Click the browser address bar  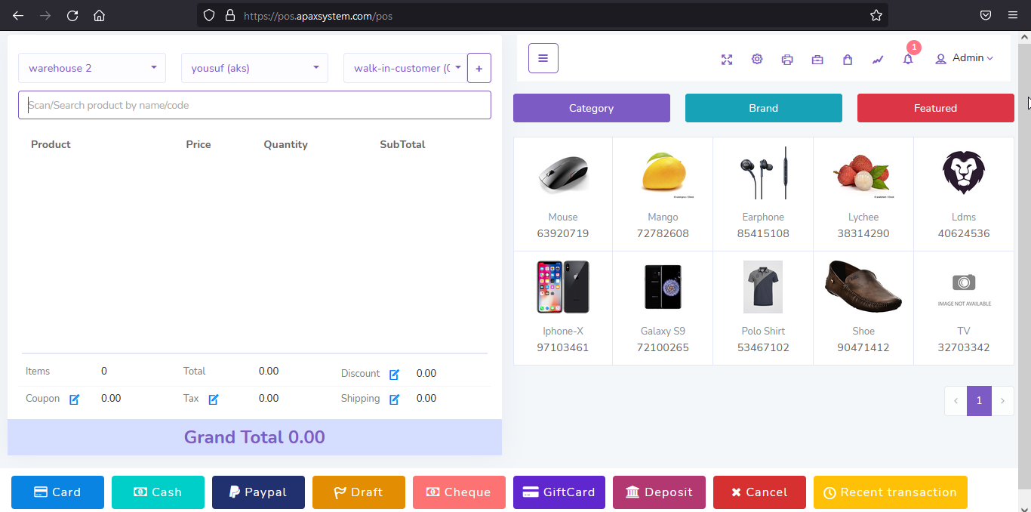point(543,15)
